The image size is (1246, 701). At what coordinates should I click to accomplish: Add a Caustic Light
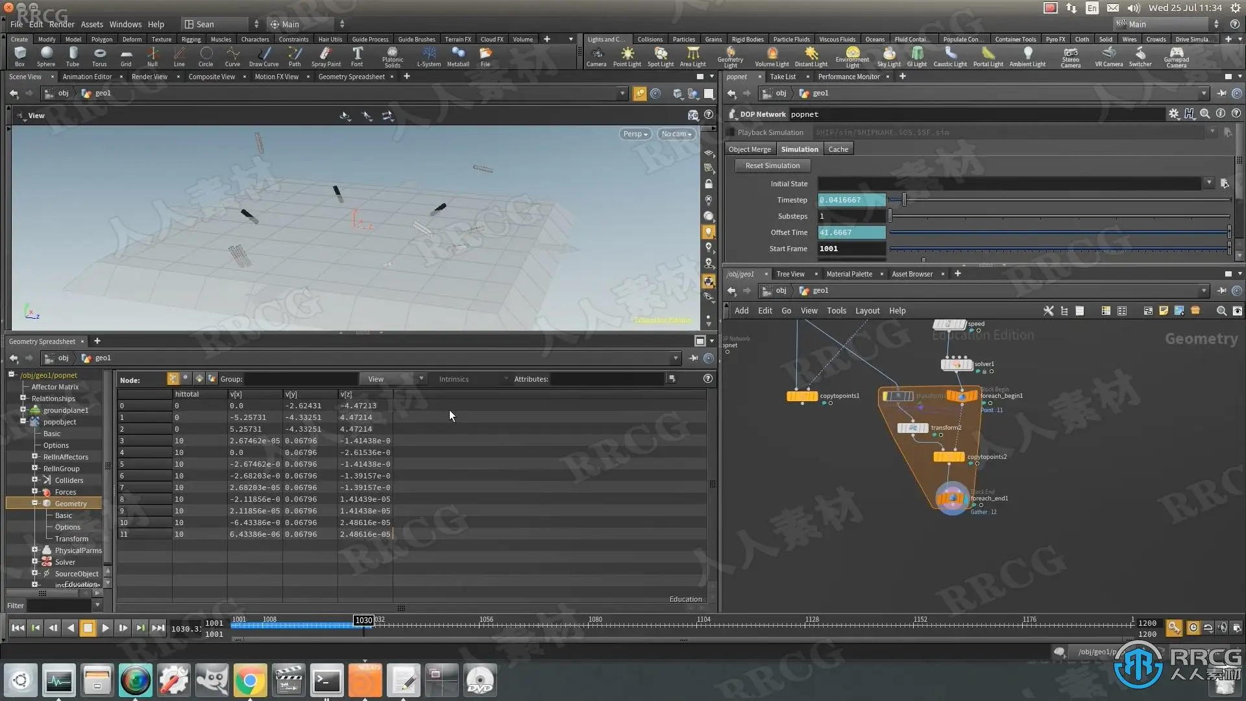[x=950, y=56]
